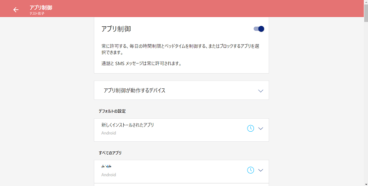Screen dimensions: 368x186
Task: Click the scrollbar down arrow
Action: pyautogui.click(x=366, y=184)
